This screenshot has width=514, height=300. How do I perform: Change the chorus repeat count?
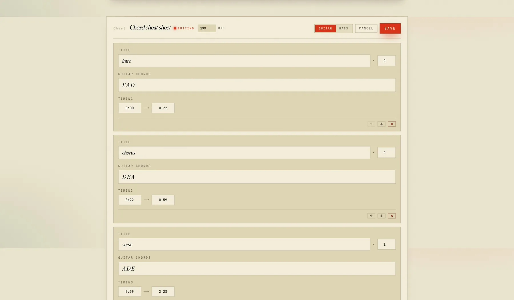[x=386, y=153]
